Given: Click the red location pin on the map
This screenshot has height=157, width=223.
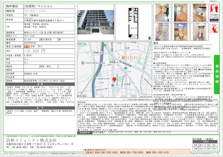Looking at the screenshot, I should tap(114, 80).
